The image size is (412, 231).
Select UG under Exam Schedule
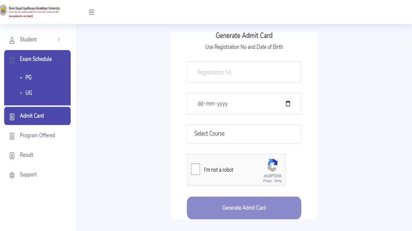28,93
